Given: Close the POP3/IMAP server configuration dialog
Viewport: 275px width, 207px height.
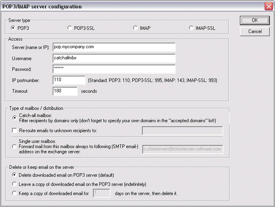Looking at the screenshot, I should 269,6.
